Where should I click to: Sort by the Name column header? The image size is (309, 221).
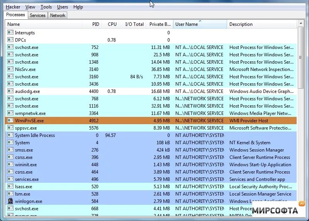[43, 24]
